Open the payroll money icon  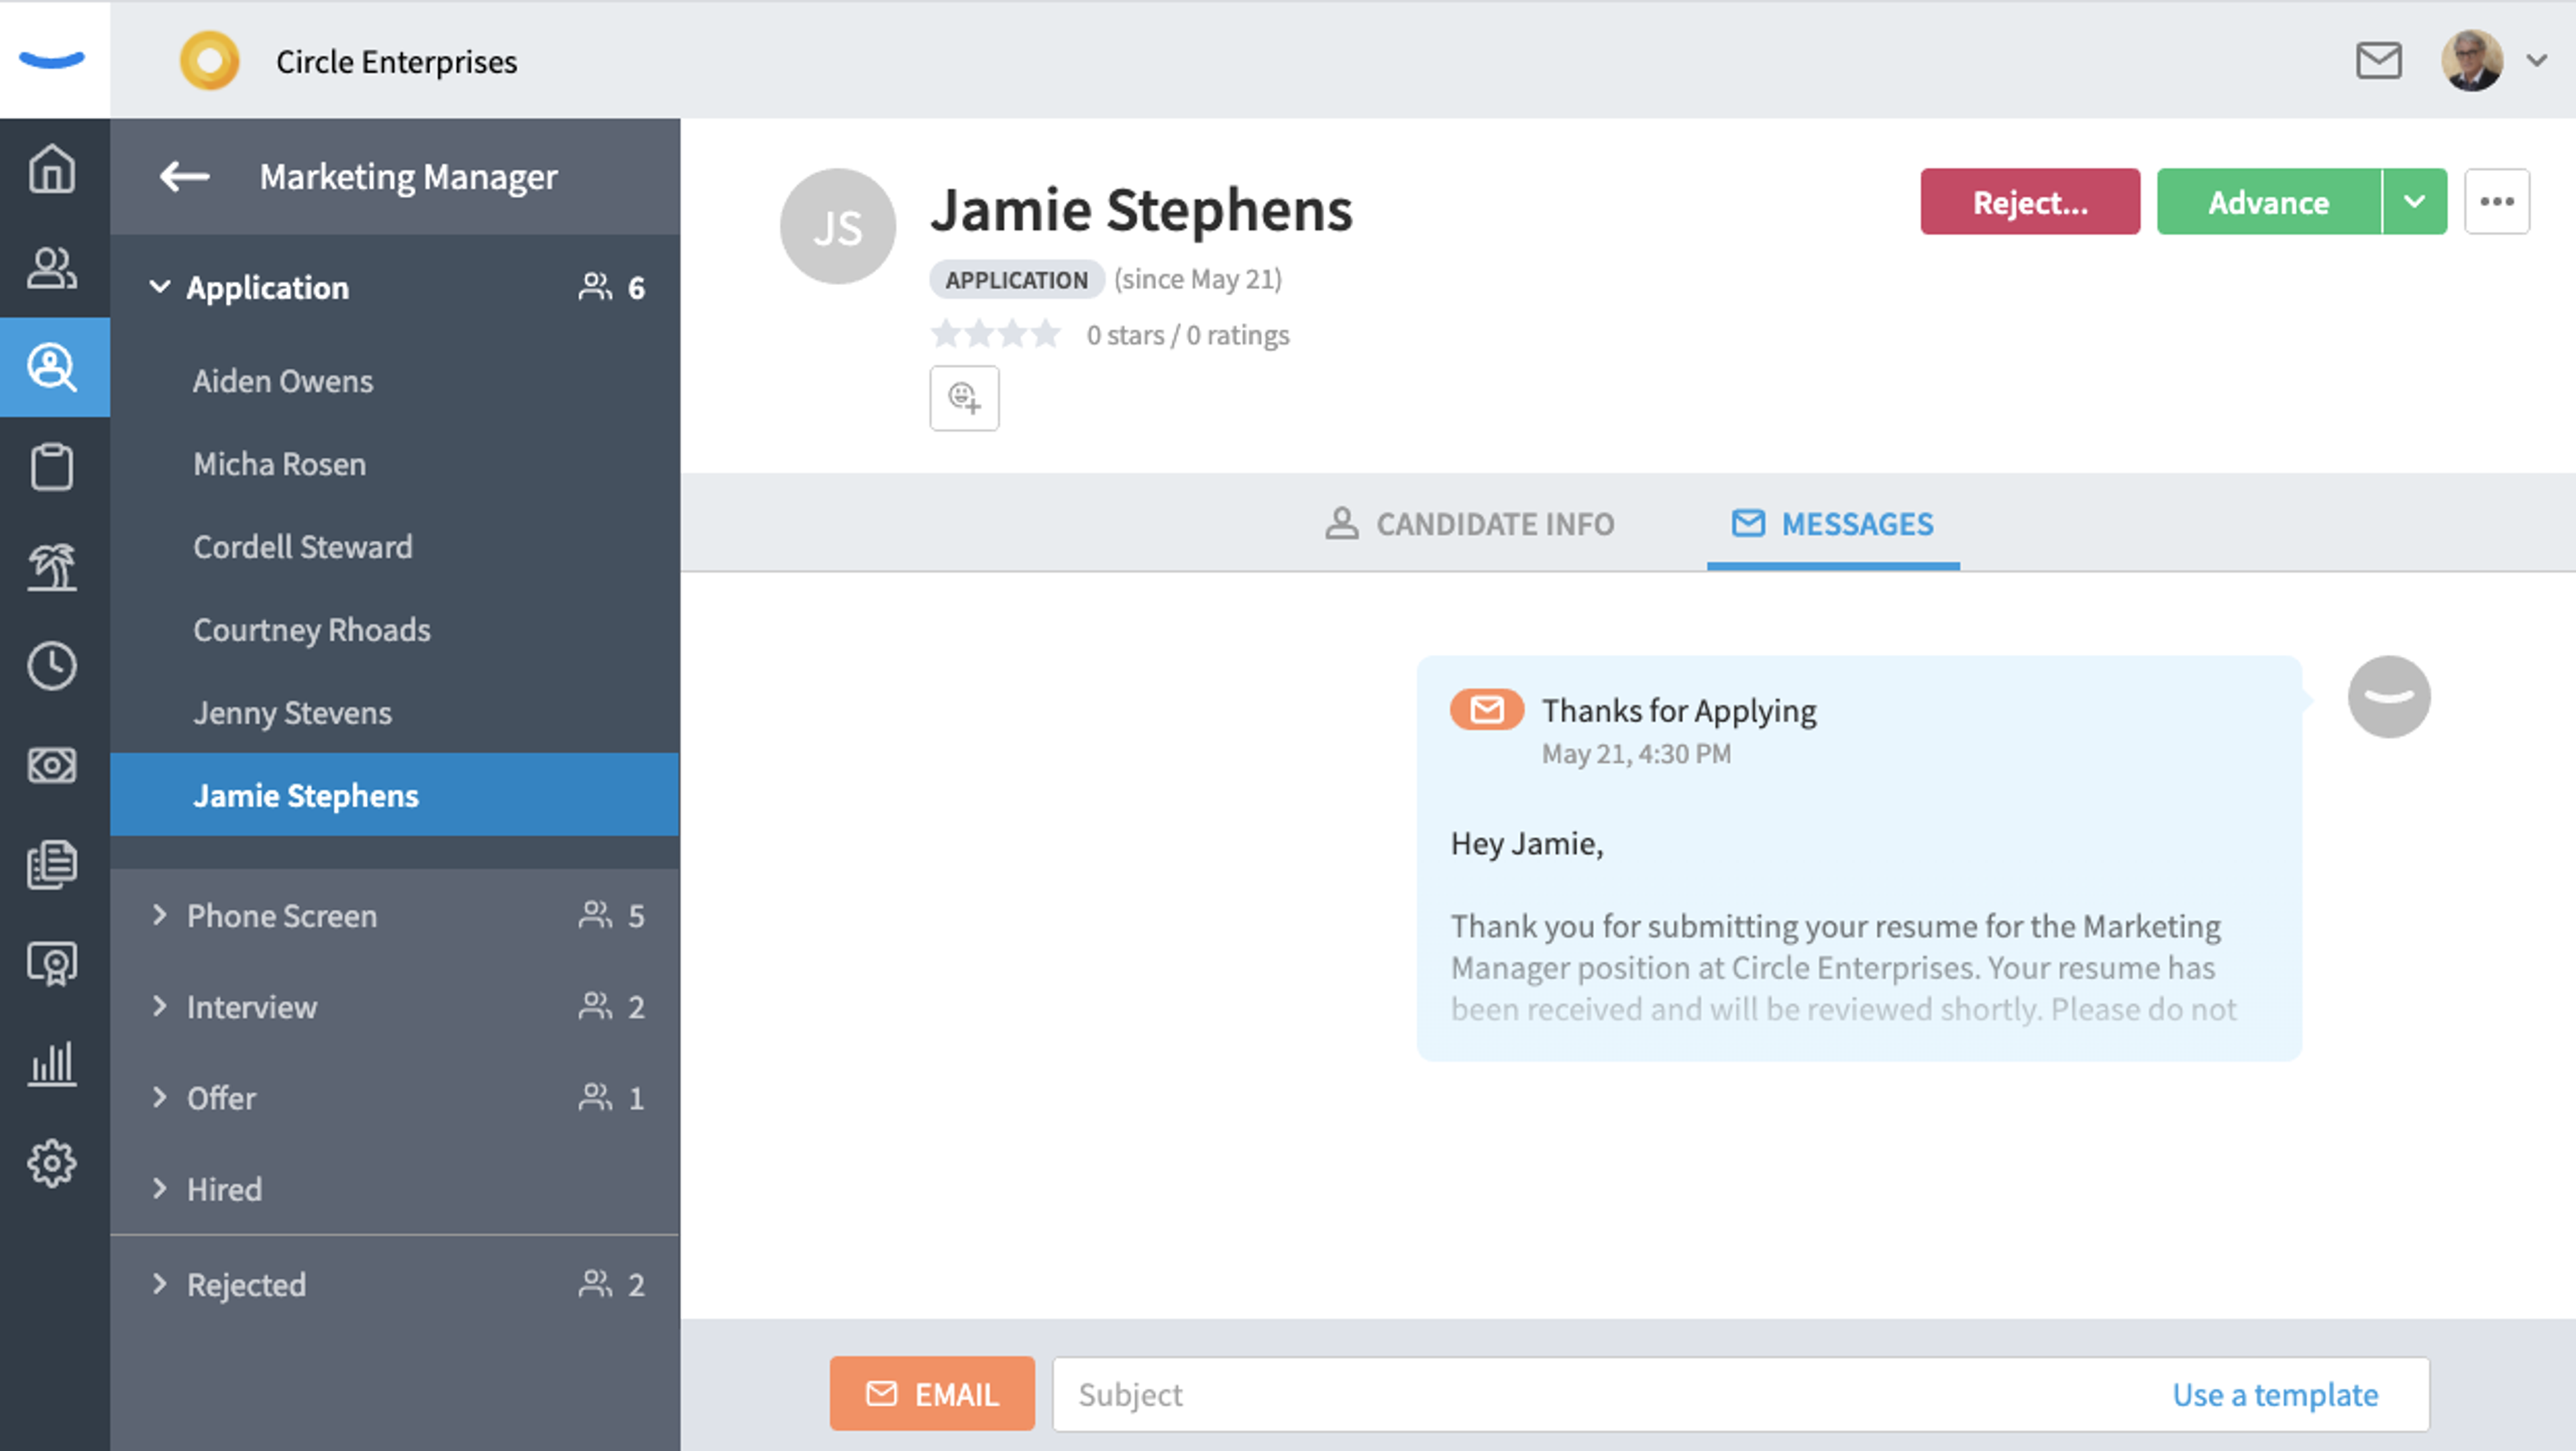(x=52, y=766)
